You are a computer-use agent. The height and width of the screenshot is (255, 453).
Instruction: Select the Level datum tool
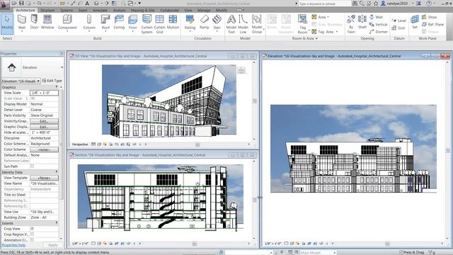[399, 21]
